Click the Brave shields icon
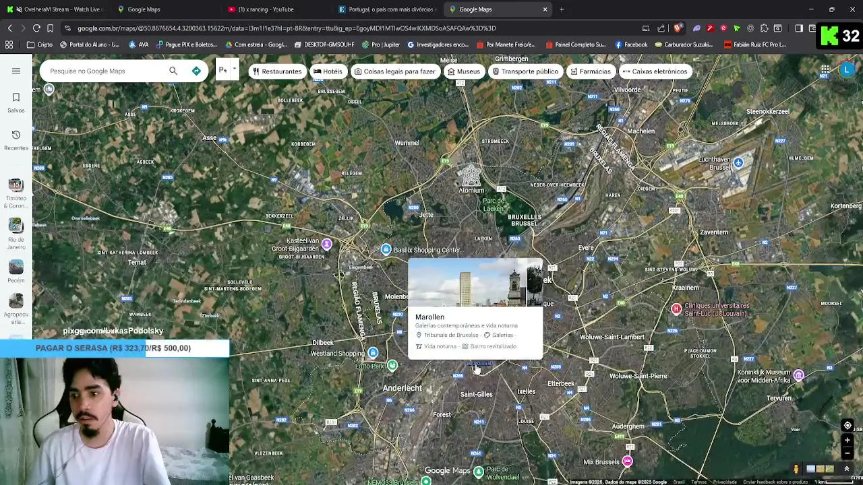Screen dimensions: 863x485 [678, 28]
